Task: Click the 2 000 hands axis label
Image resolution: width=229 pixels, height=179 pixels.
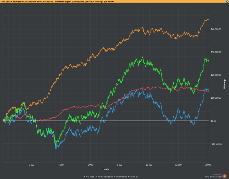Action: pos(31,165)
